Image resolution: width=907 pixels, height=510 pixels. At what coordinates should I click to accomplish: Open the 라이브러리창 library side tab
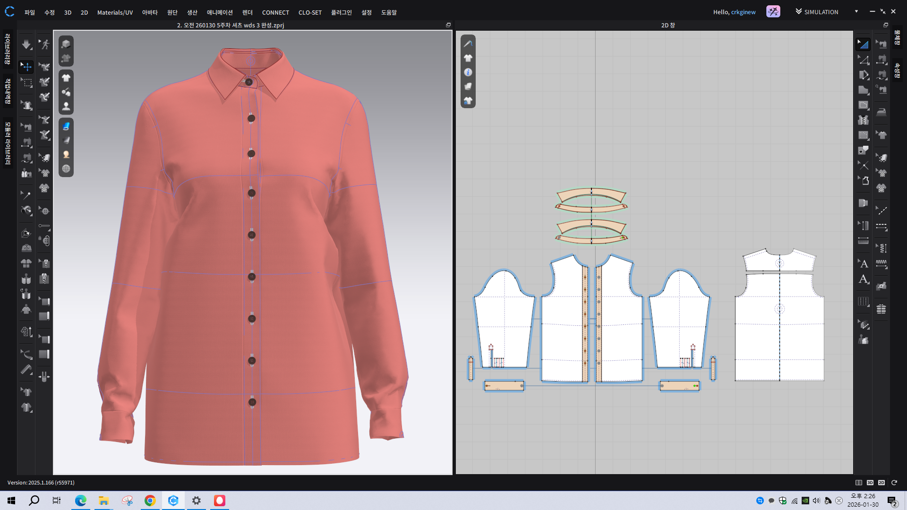click(8, 49)
